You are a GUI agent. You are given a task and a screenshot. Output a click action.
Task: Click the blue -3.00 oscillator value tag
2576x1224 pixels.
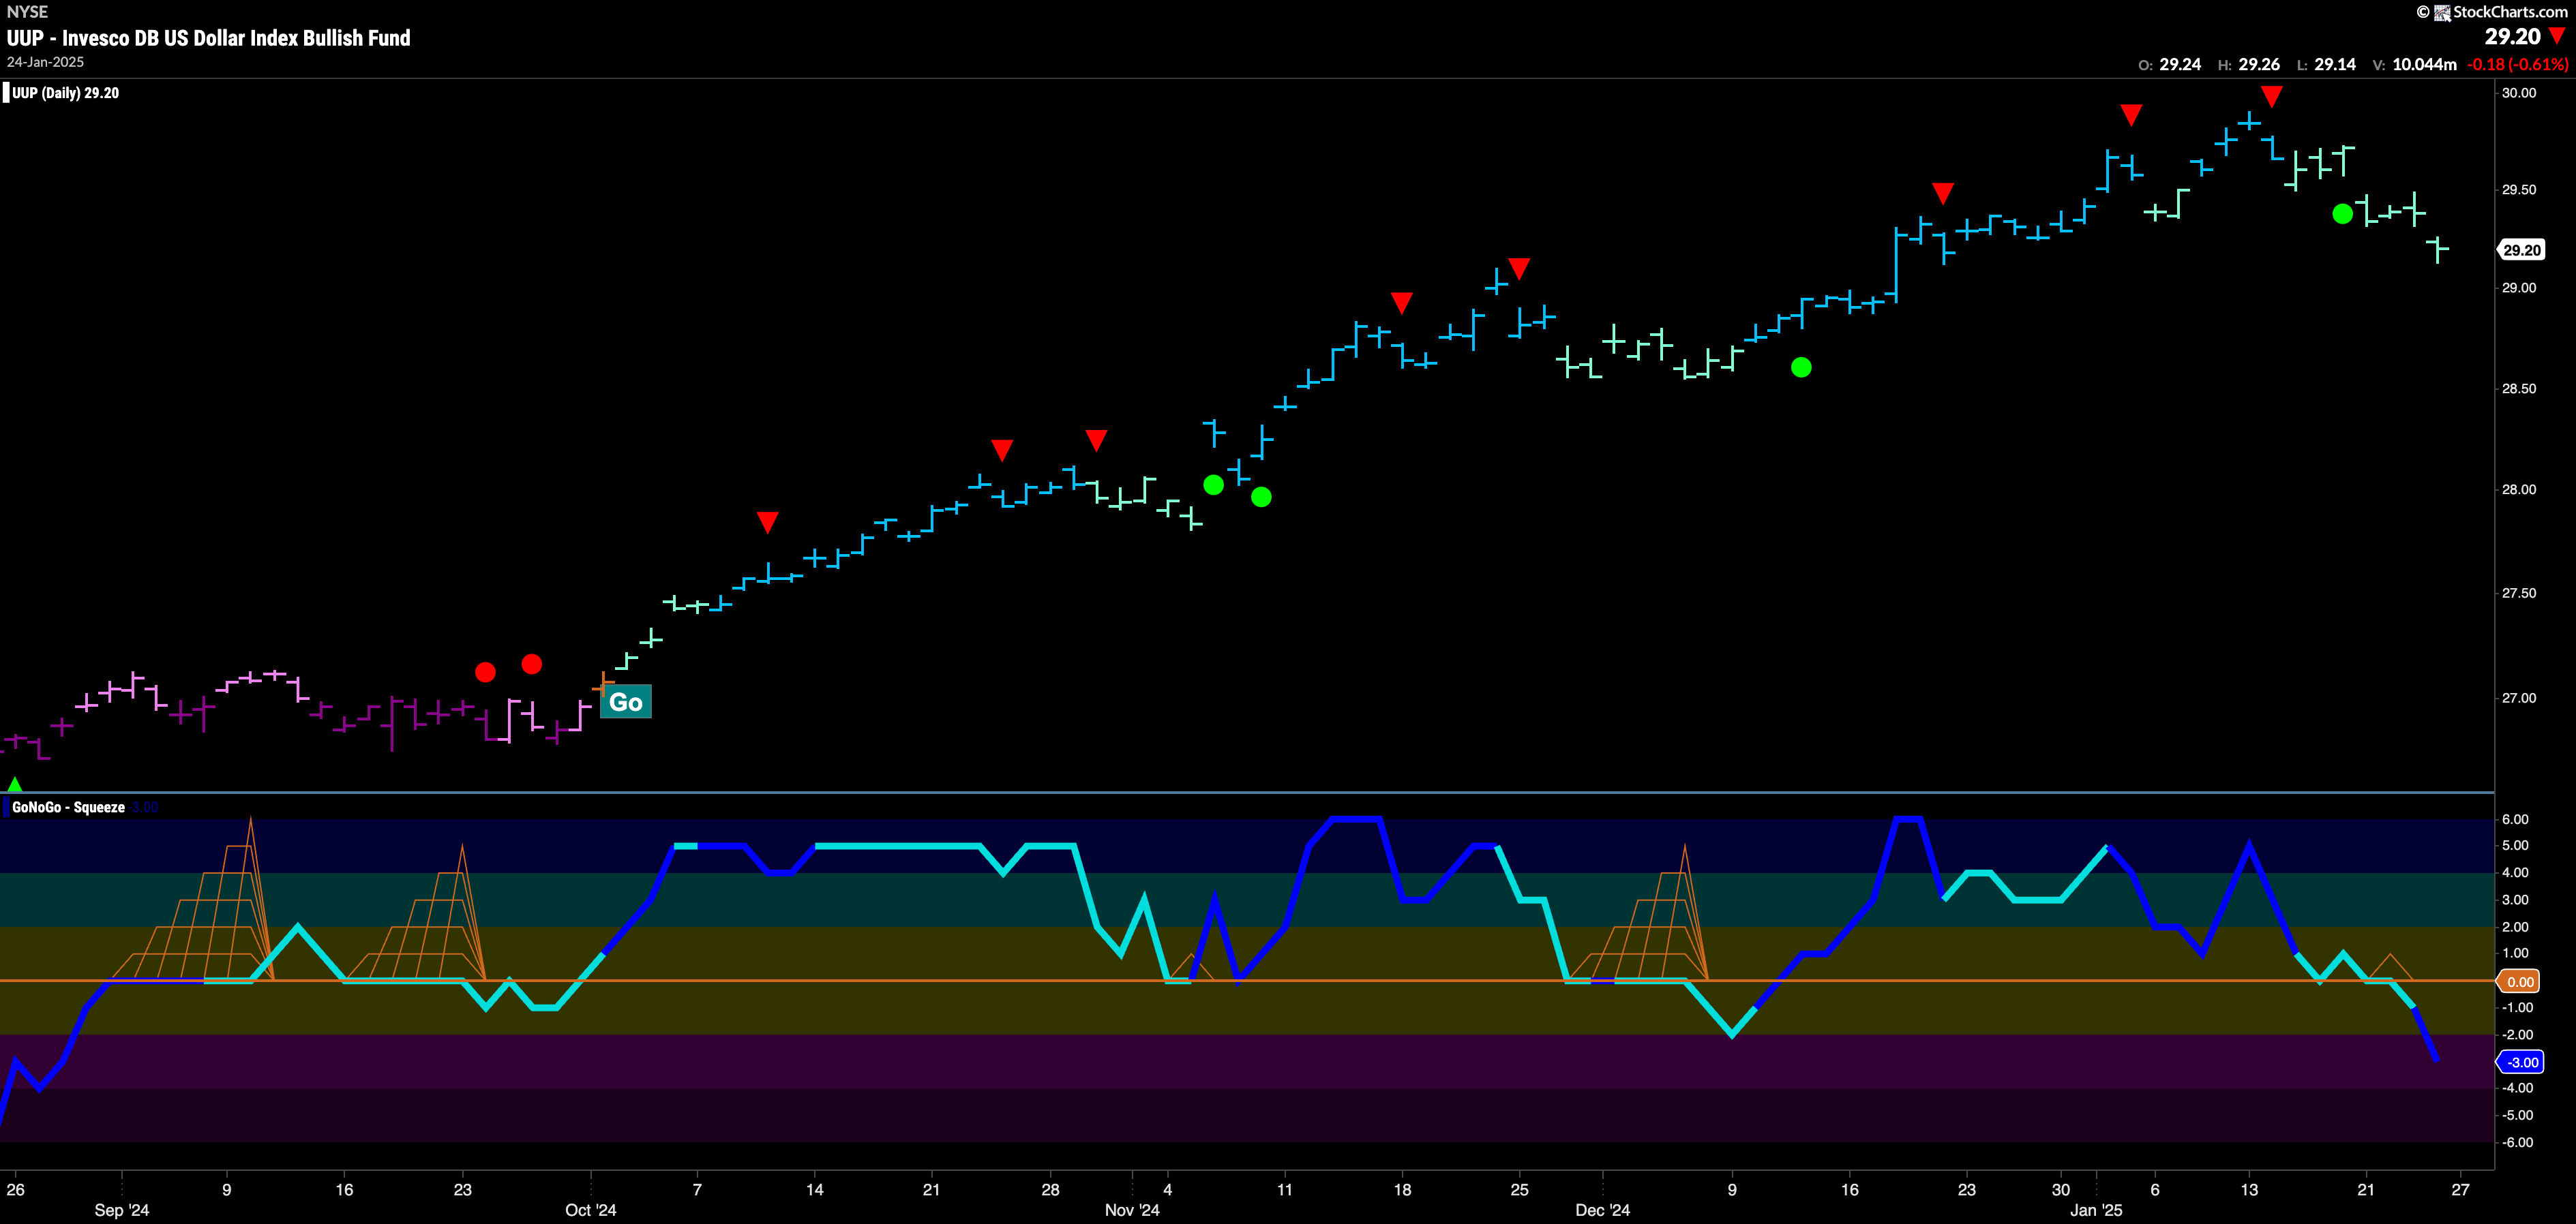pos(2521,1062)
